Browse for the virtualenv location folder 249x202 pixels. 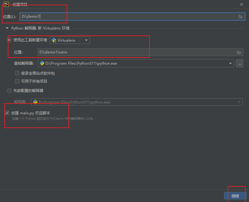pos(239,52)
